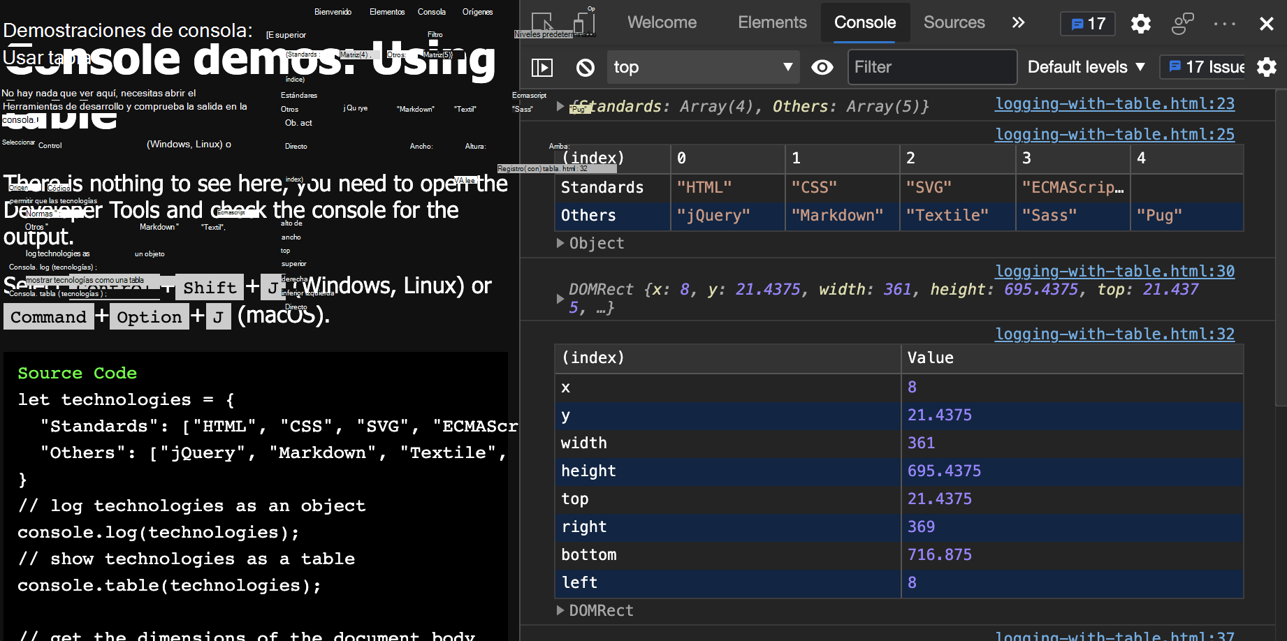Click the Shift key label on page
This screenshot has height=641, width=1287.
point(210,287)
